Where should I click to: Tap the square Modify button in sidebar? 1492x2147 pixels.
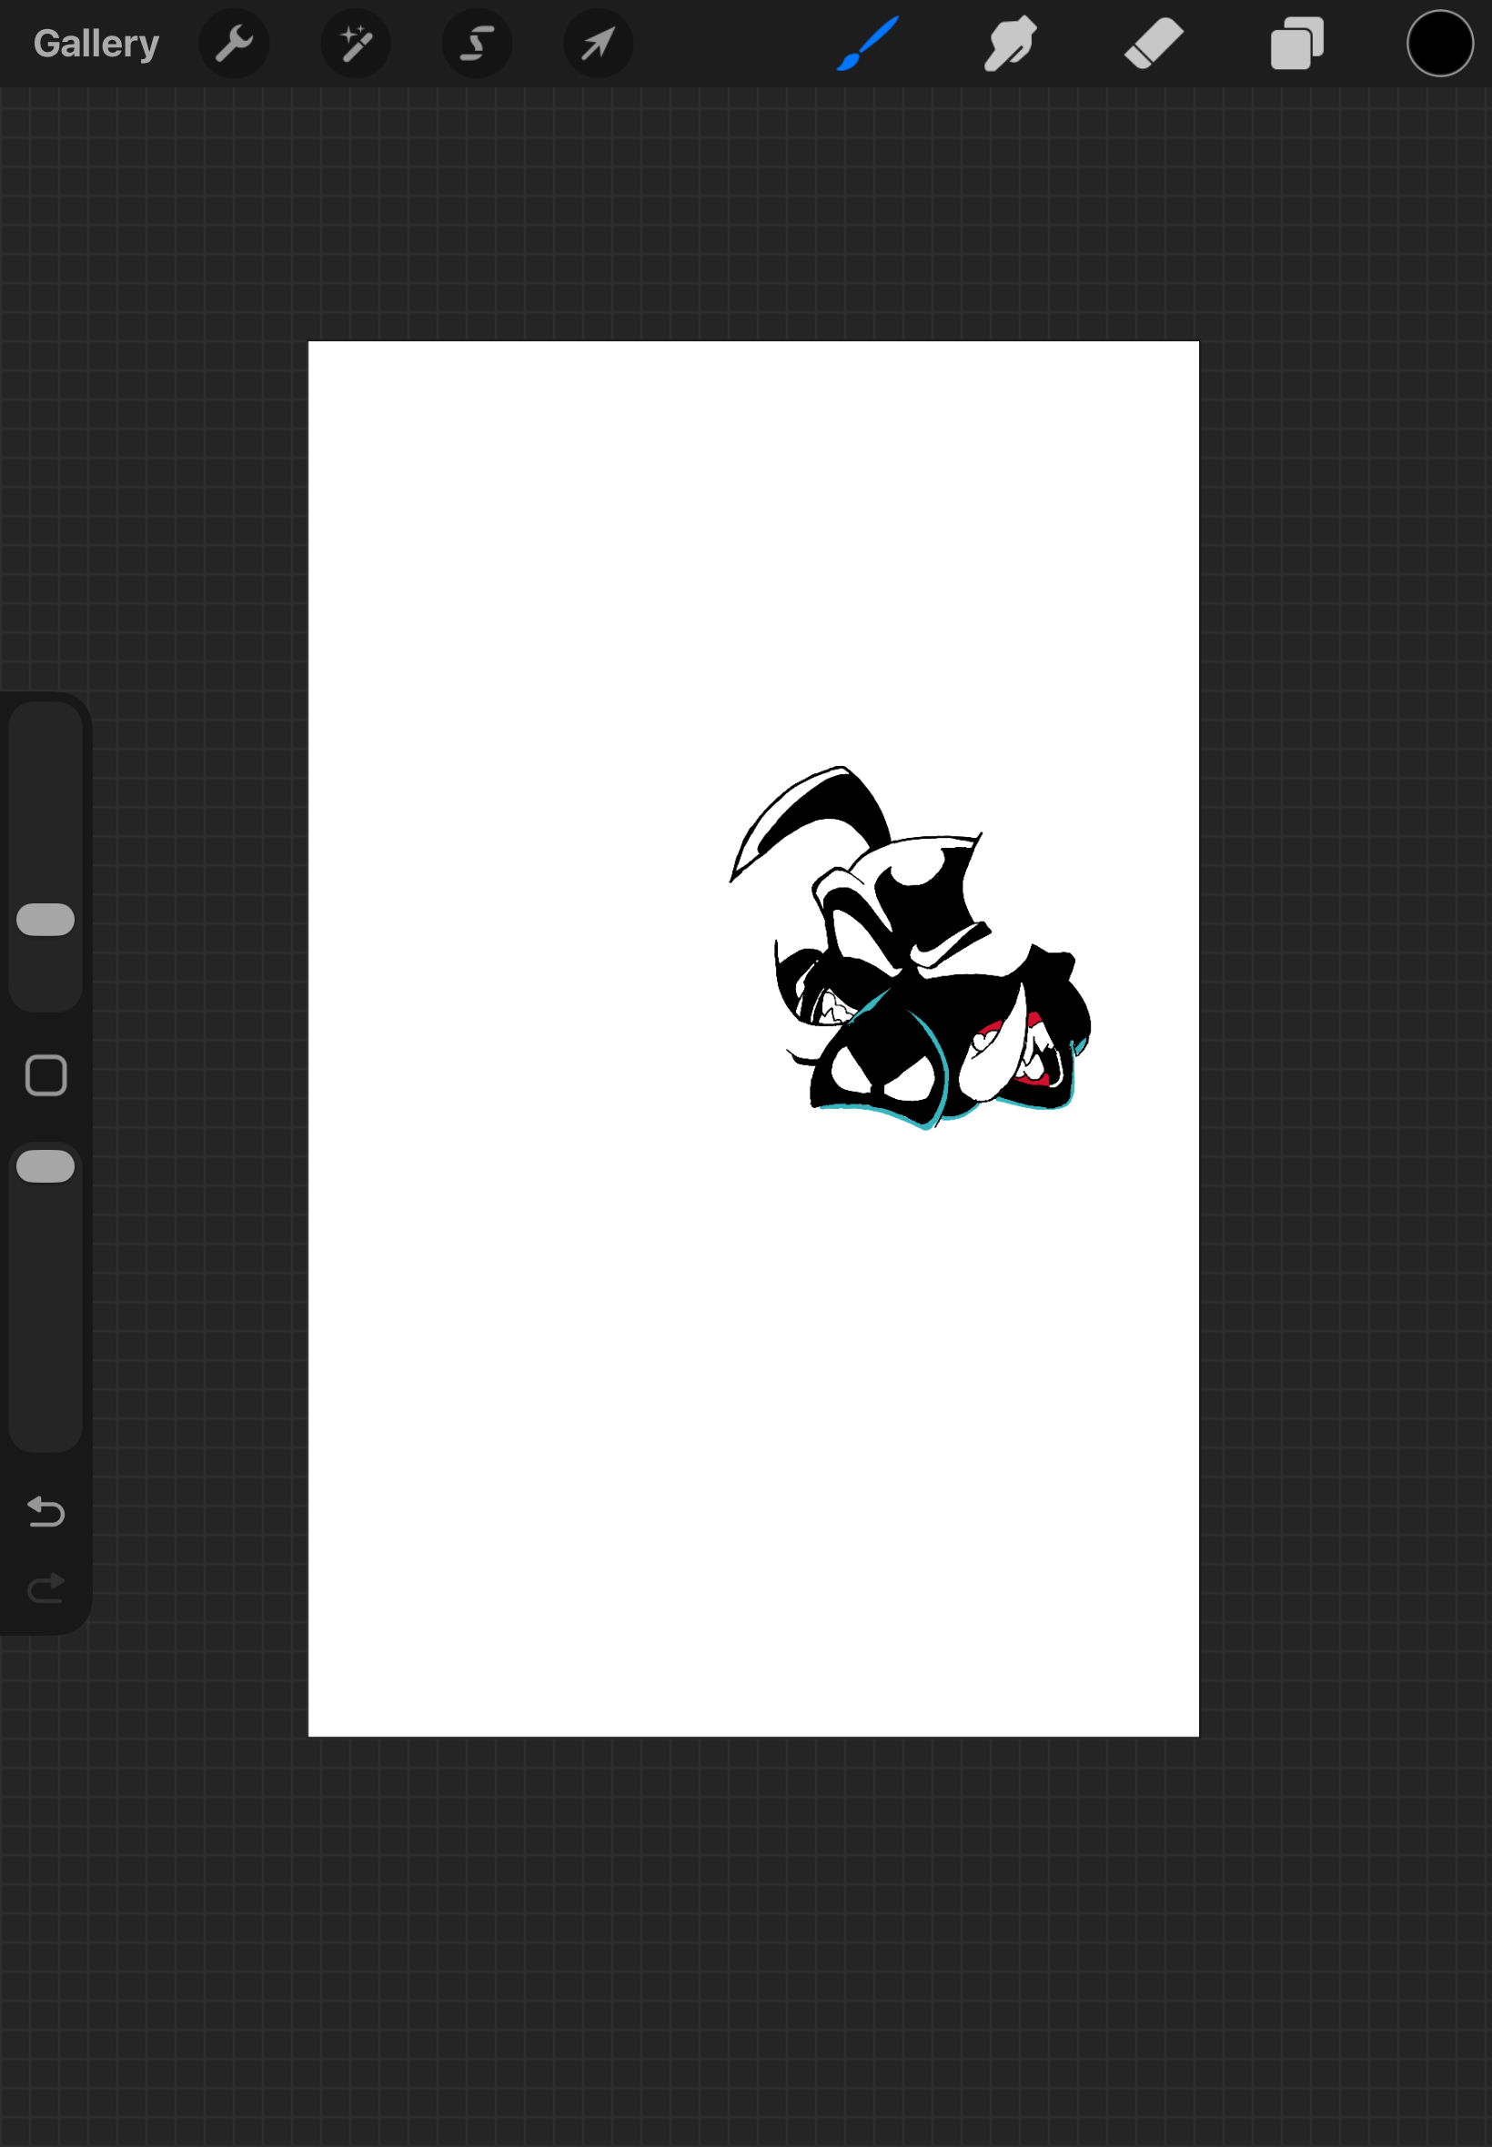[x=45, y=1076]
